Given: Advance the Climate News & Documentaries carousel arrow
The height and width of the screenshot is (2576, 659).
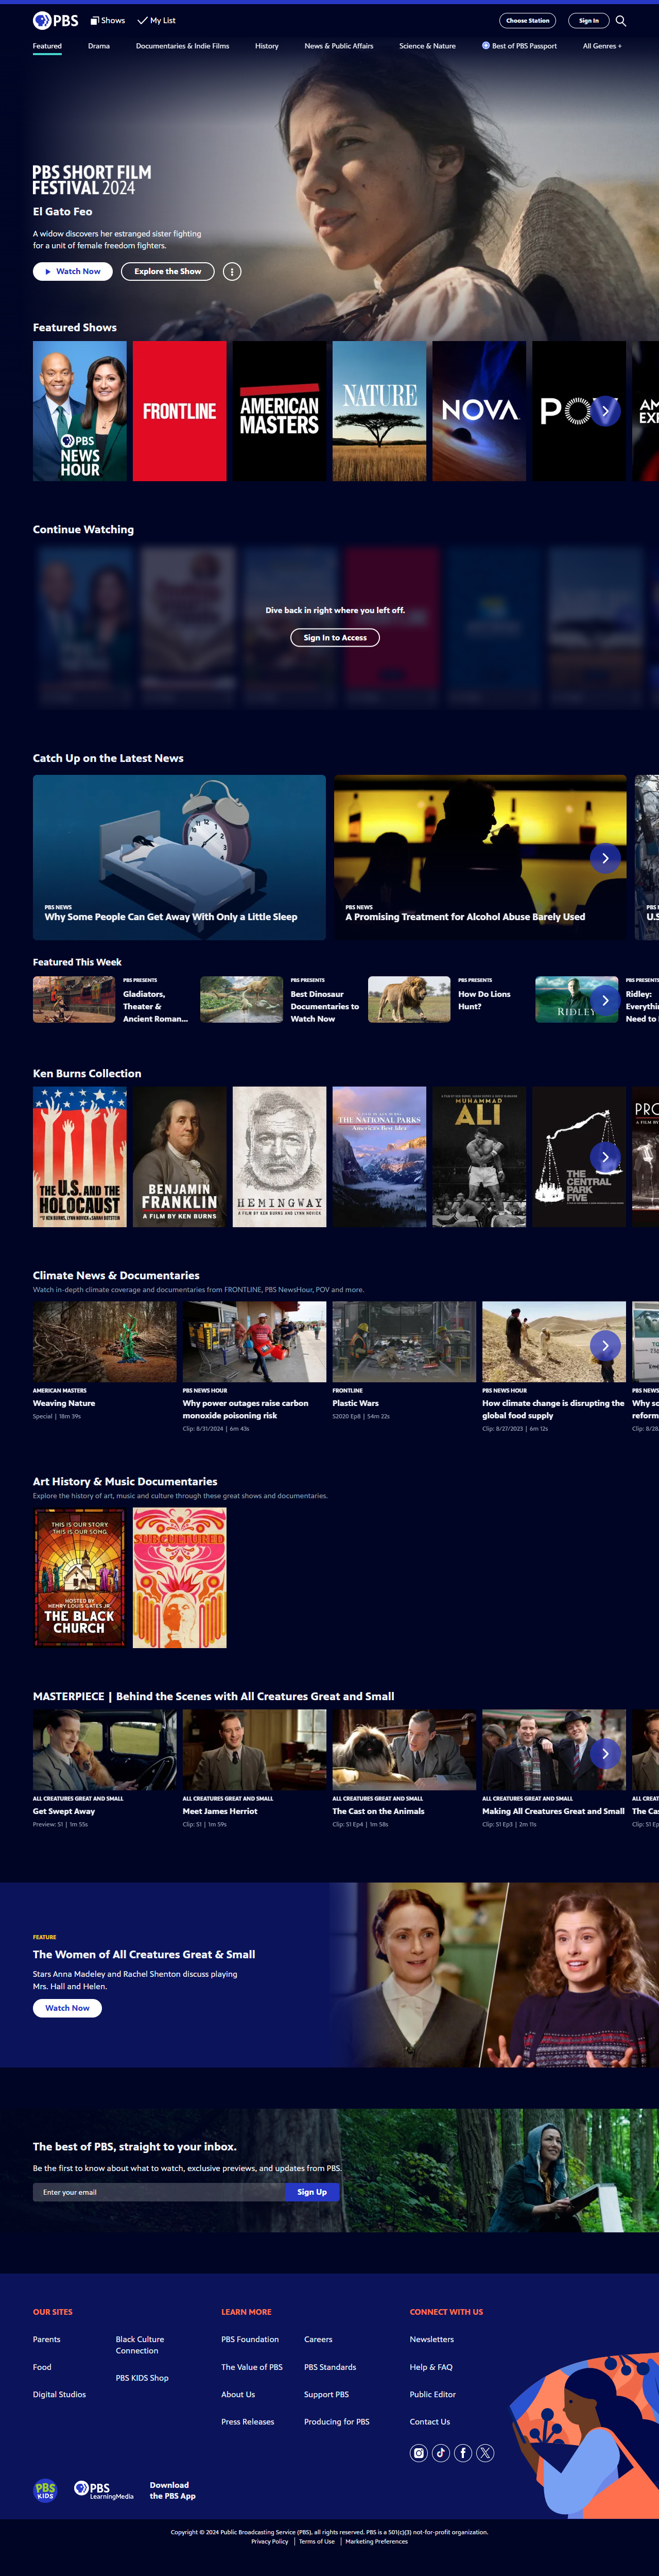Looking at the screenshot, I should pyautogui.click(x=605, y=1346).
